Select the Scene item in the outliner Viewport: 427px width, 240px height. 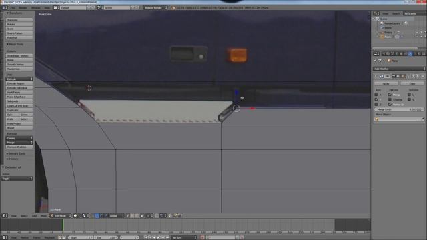(384, 19)
